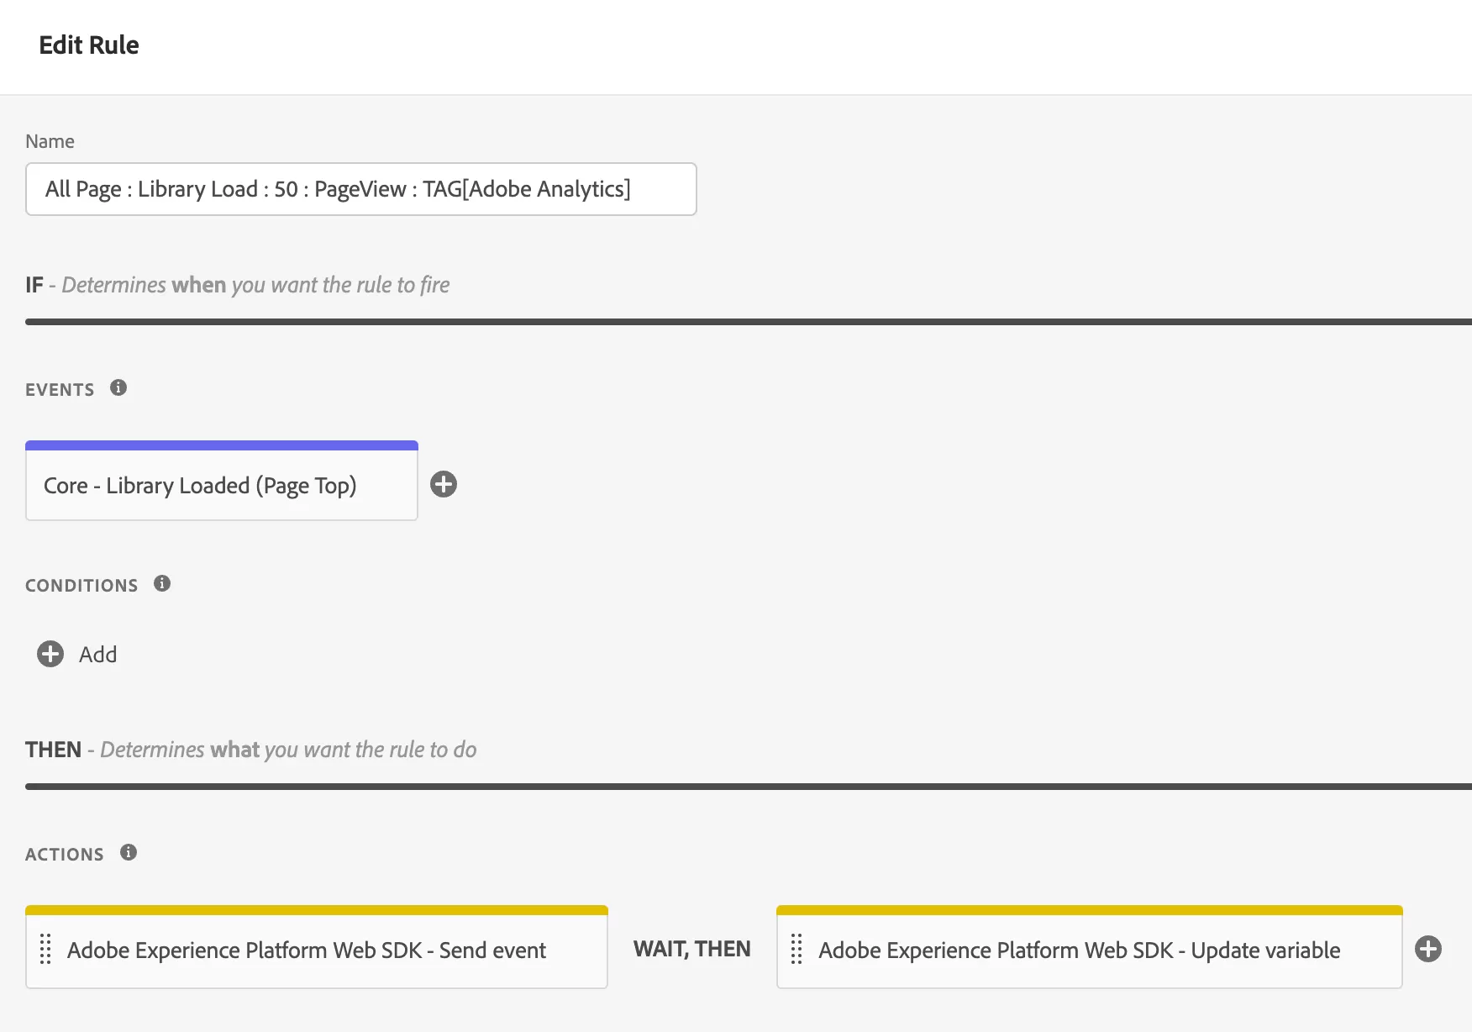Focus the rule Name input field
This screenshot has height=1032, width=1472.
[x=361, y=189]
